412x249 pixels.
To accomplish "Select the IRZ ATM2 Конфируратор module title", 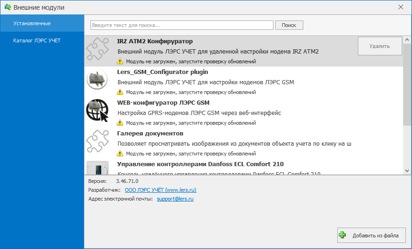I will (155, 41).
